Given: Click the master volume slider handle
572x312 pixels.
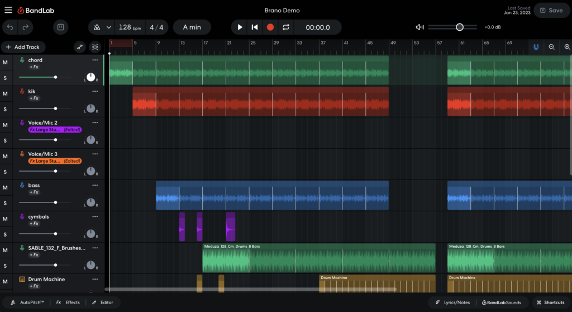Looking at the screenshot, I should 459,27.
